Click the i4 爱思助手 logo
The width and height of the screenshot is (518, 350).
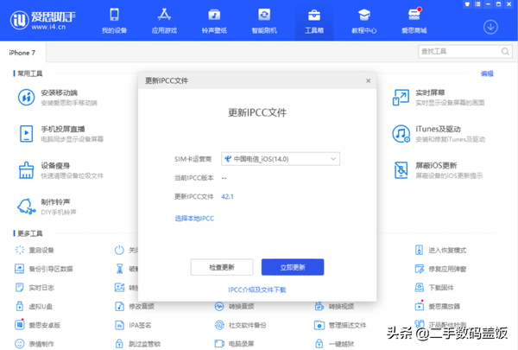click(x=43, y=20)
